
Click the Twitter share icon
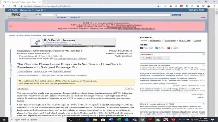tap(157, 48)
